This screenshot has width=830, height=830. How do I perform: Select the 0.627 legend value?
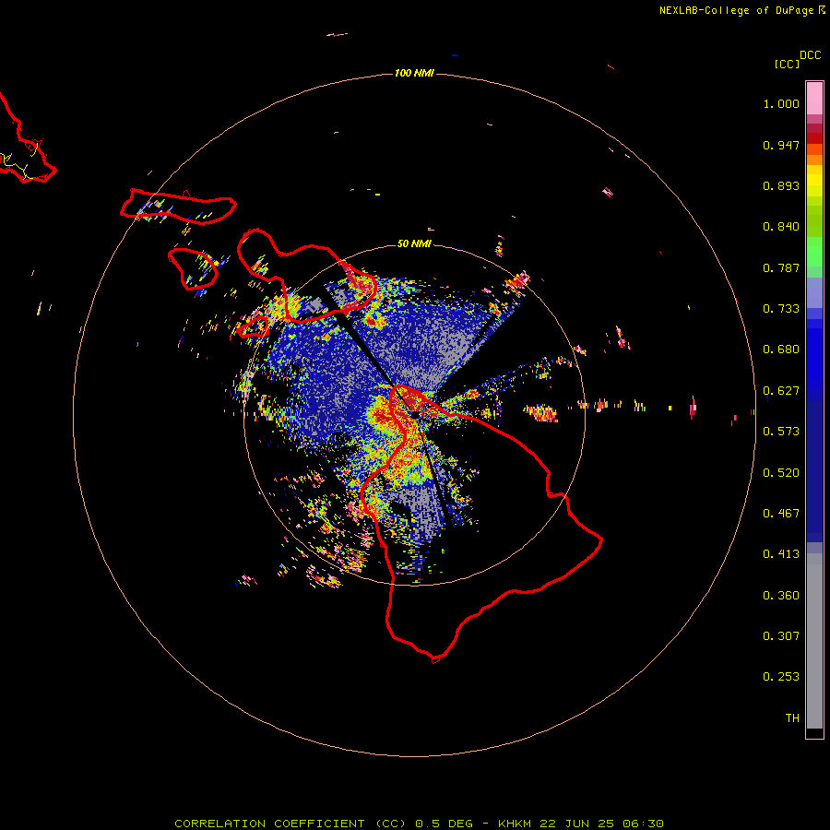(x=781, y=391)
